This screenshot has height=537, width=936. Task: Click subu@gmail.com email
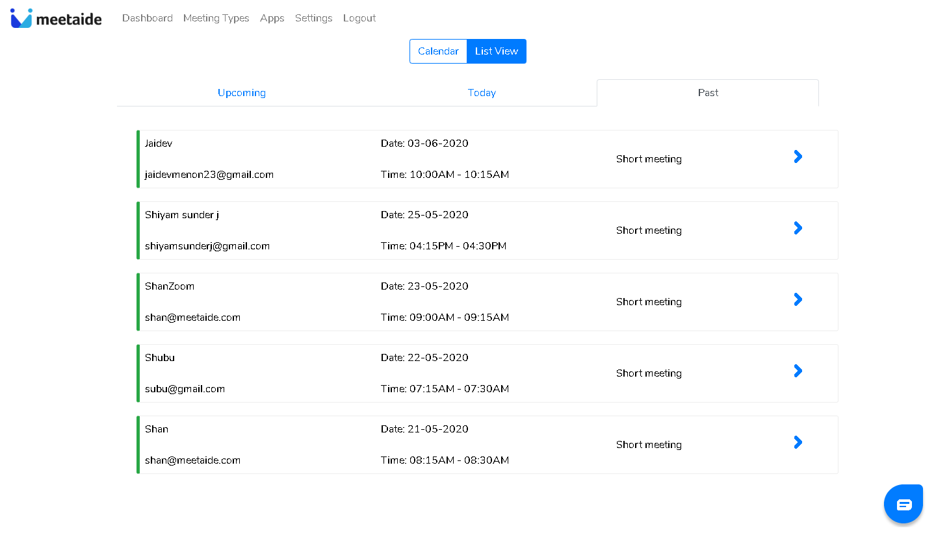(185, 389)
